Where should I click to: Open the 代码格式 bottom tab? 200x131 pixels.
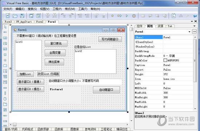click(x=27, y=129)
